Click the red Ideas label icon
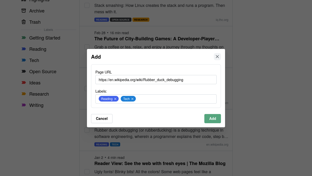The width and height of the screenshot is (312, 176). click(24, 83)
